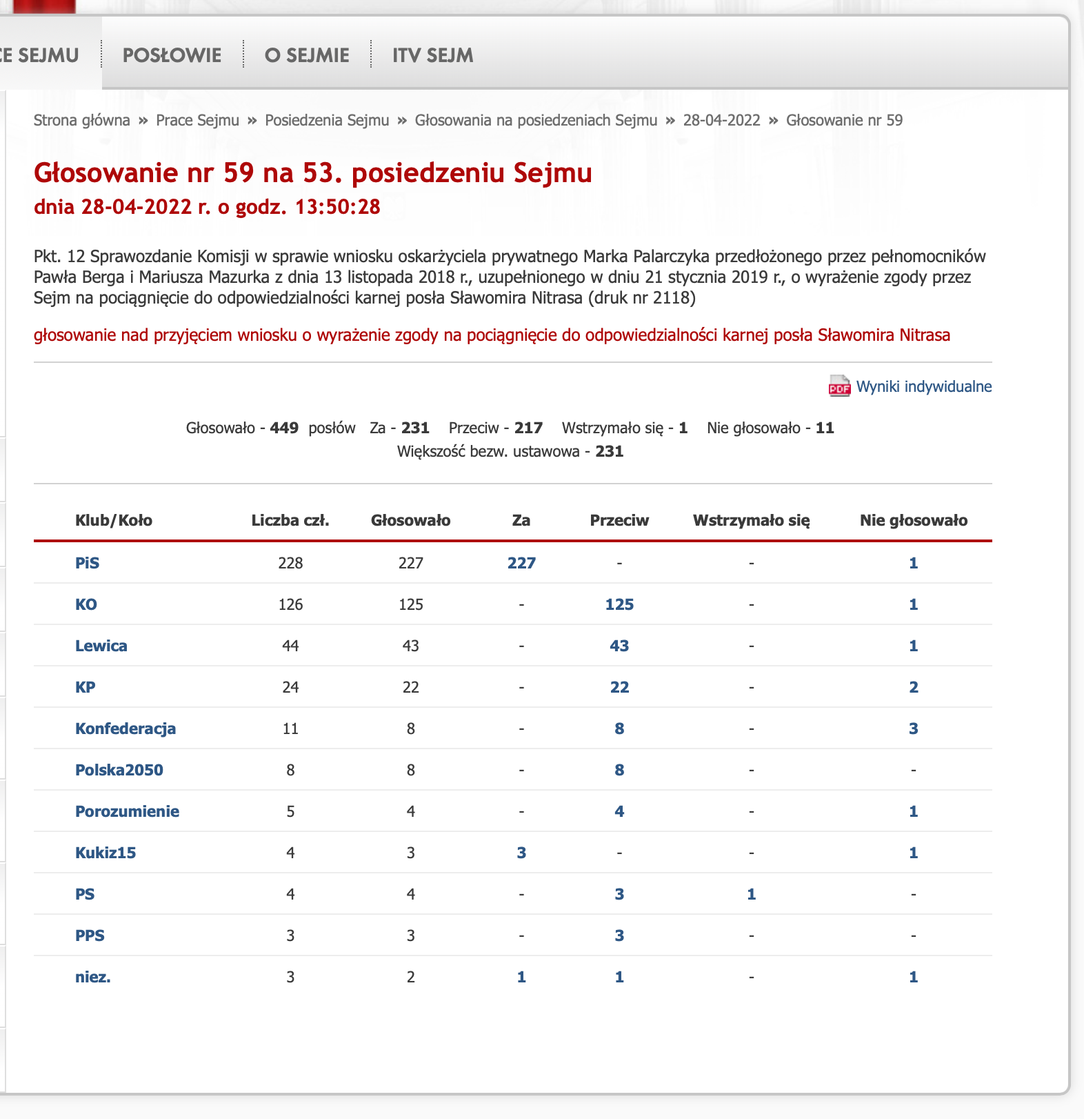This screenshot has width=1084, height=1119.
Task: Open Głosowania na posiedzeniach Sejmu breadcrumb
Action: coord(536,120)
